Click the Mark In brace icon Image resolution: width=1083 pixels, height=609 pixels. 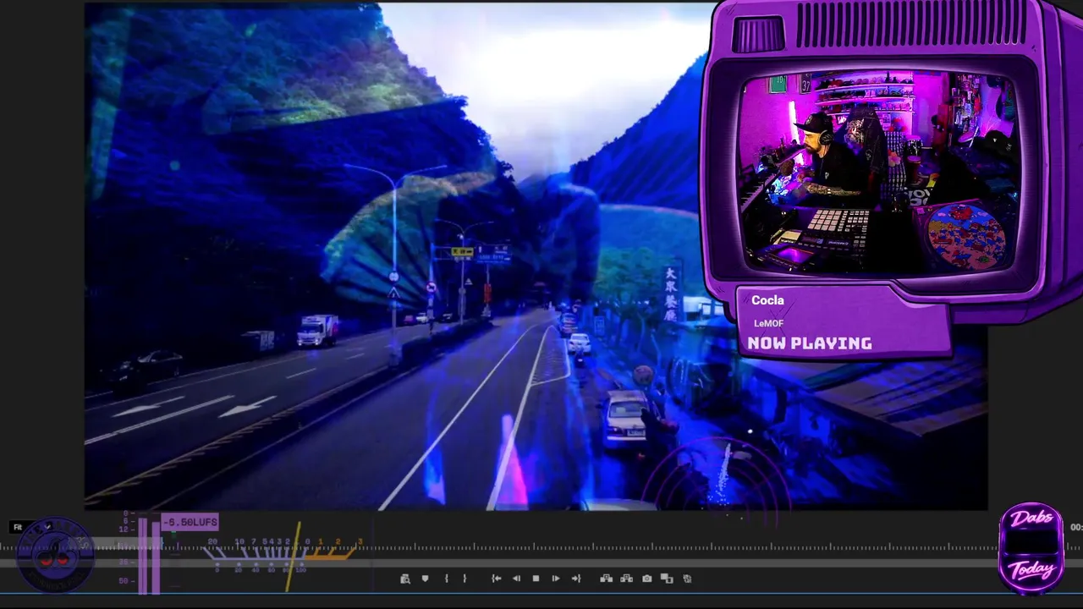tap(447, 579)
